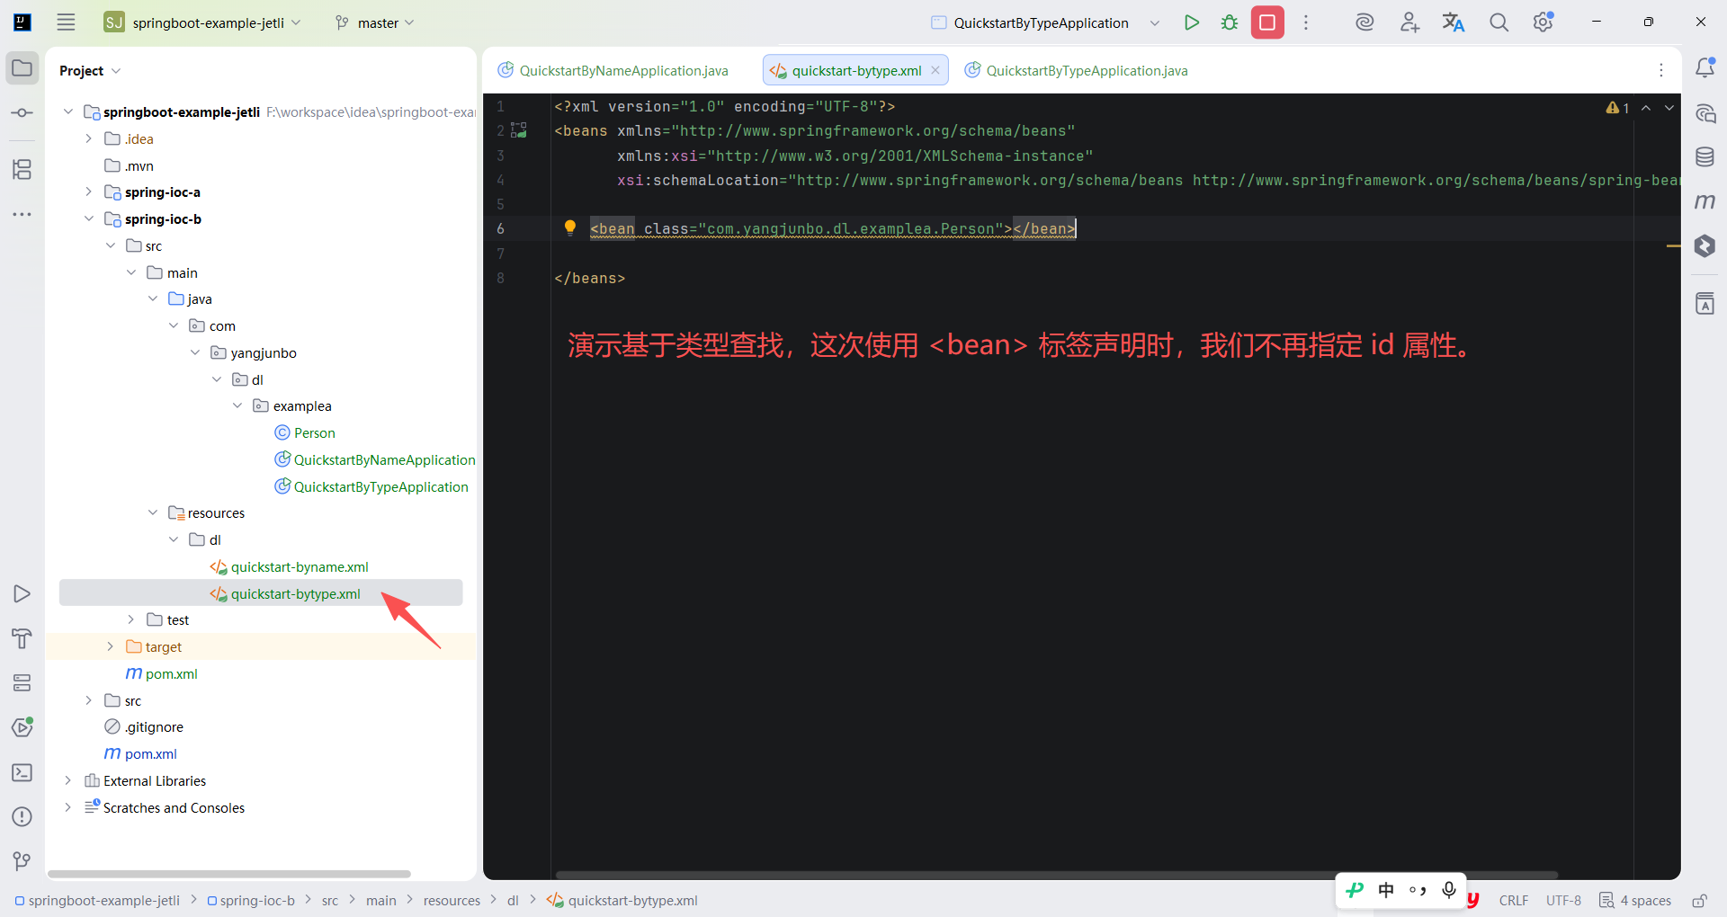Screen dimensions: 1727x917
Task: Toggle IME punctuation mode button
Action: coord(1418,890)
